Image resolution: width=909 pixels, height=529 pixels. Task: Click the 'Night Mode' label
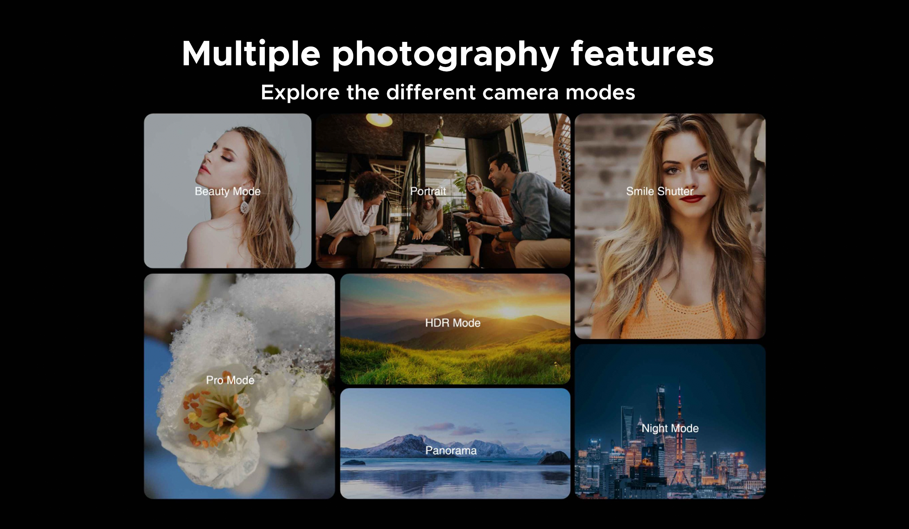pos(670,428)
